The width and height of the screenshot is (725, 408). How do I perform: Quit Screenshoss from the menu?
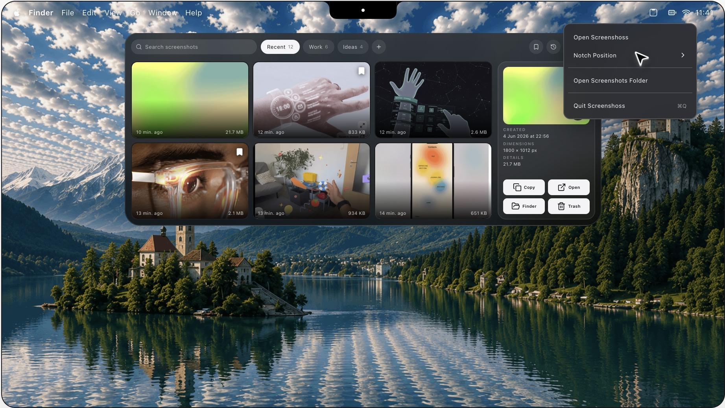click(630, 106)
